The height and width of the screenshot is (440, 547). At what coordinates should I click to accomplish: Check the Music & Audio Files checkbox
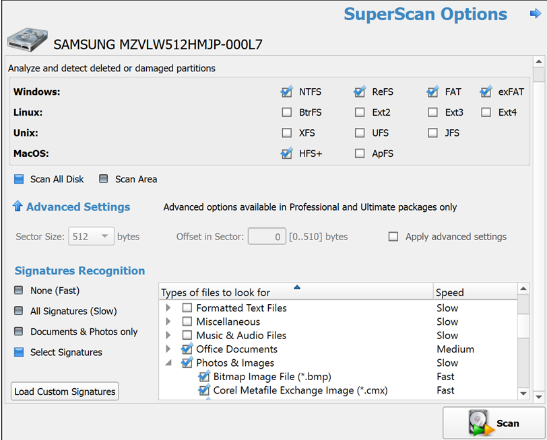pyautogui.click(x=187, y=335)
